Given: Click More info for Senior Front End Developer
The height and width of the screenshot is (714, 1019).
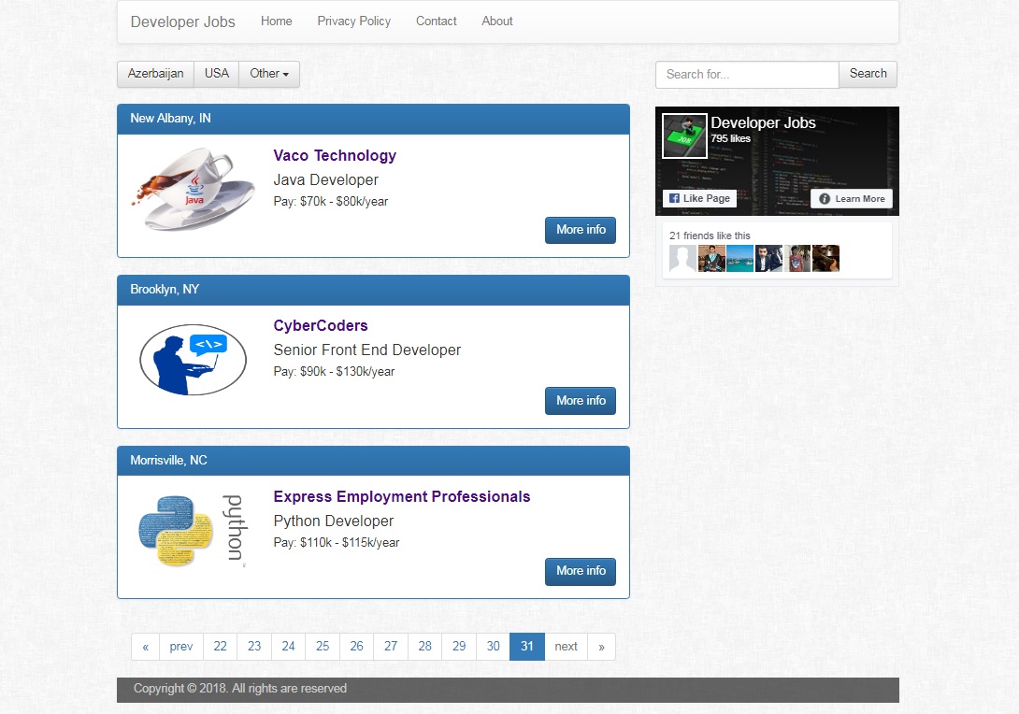Looking at the screenshot, I should pyautogui.click(x=581, y=401).
